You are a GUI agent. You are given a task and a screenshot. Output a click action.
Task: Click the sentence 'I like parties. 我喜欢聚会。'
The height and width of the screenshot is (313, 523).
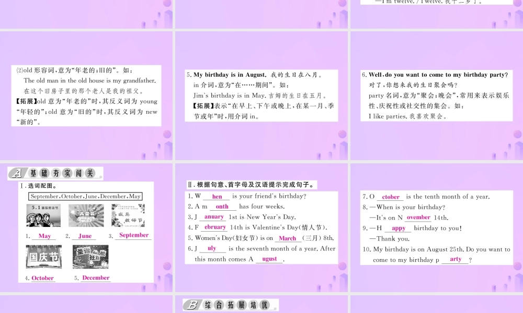pyautogui.click(x=407, y=116)
